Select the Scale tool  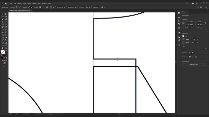6,30
